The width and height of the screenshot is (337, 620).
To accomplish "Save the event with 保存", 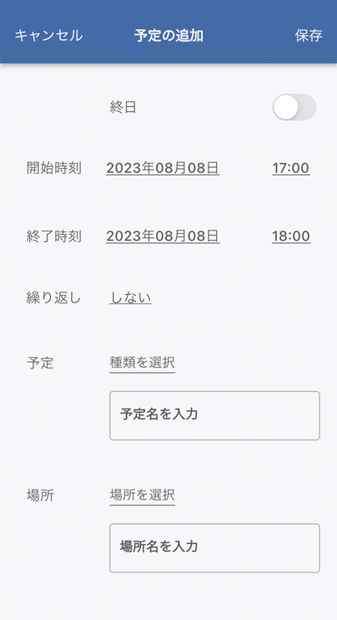I will pyautogui.click(x=308, y=36).
